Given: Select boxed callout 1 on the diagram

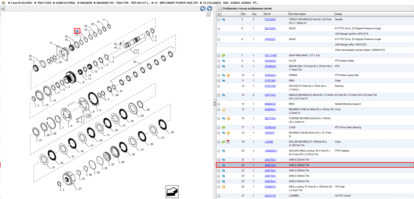Looking at the screenshot, I should pos(136,52).
